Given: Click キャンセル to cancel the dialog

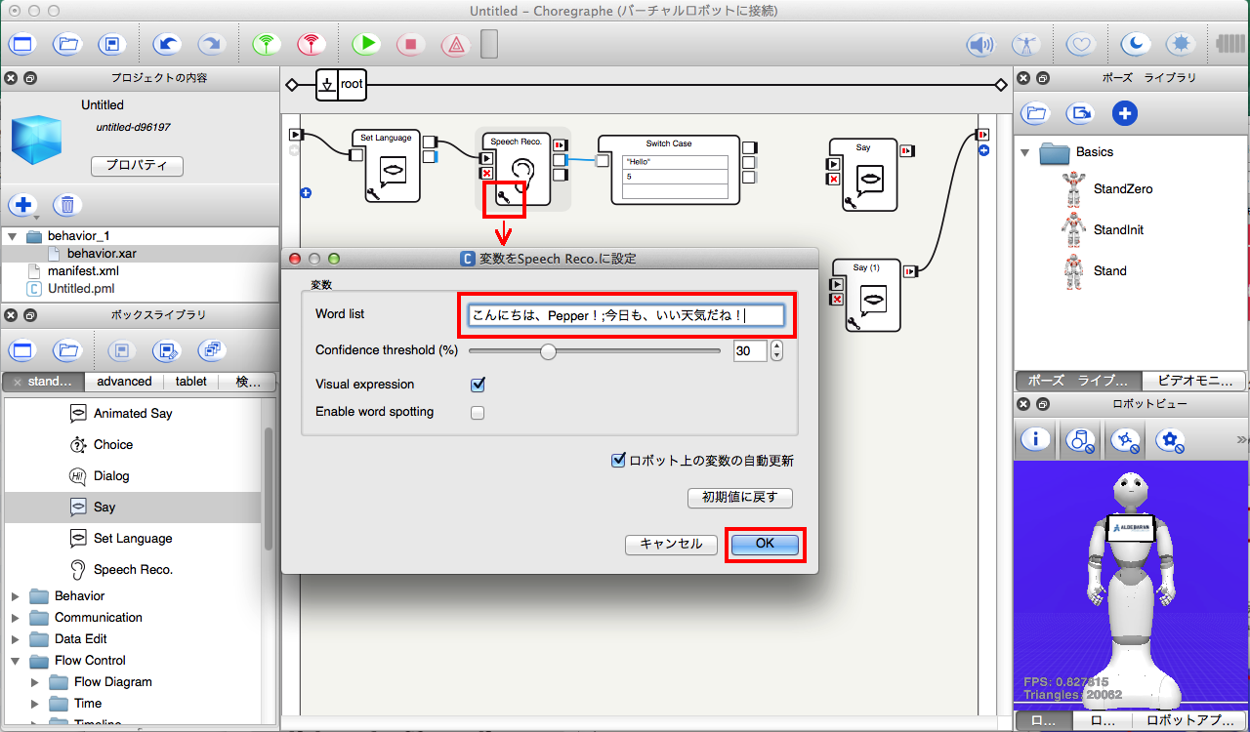Looking at the screenshot, I should pyautogui.click(x=671, y=545).
